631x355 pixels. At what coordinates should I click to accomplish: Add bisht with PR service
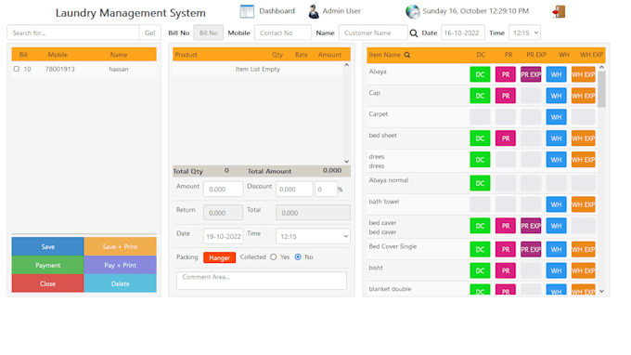click(506, 270)
